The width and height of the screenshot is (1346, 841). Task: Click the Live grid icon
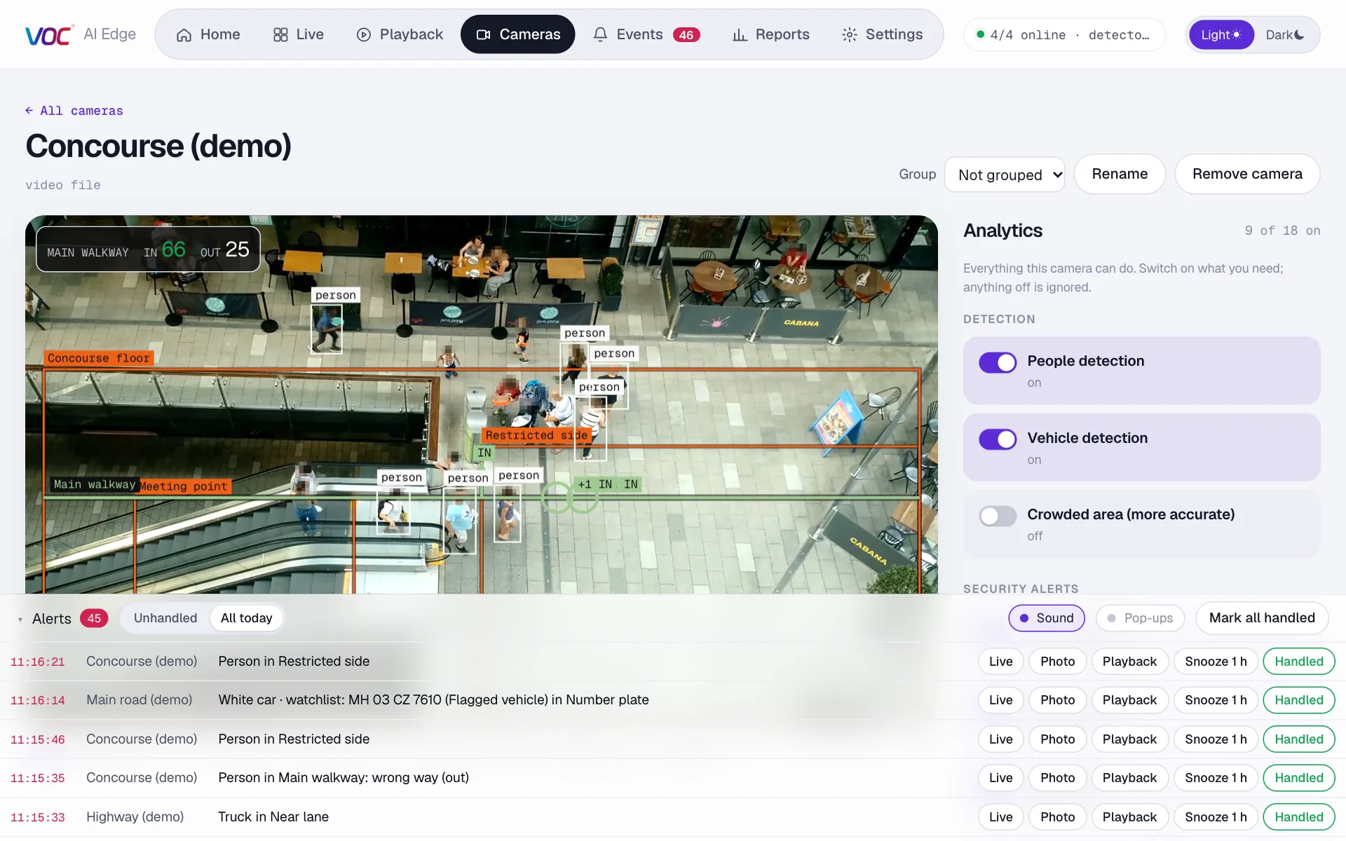280,35
